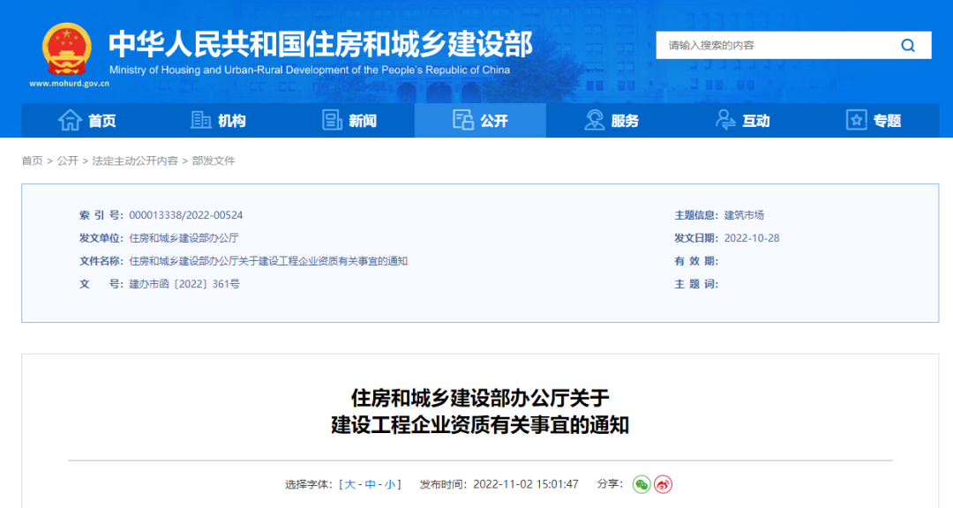
Task: Share via the Weibo icon
Action: click(663, 484)
